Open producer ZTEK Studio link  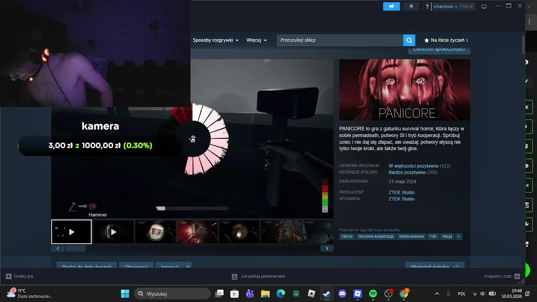click(x=401, y=193)
